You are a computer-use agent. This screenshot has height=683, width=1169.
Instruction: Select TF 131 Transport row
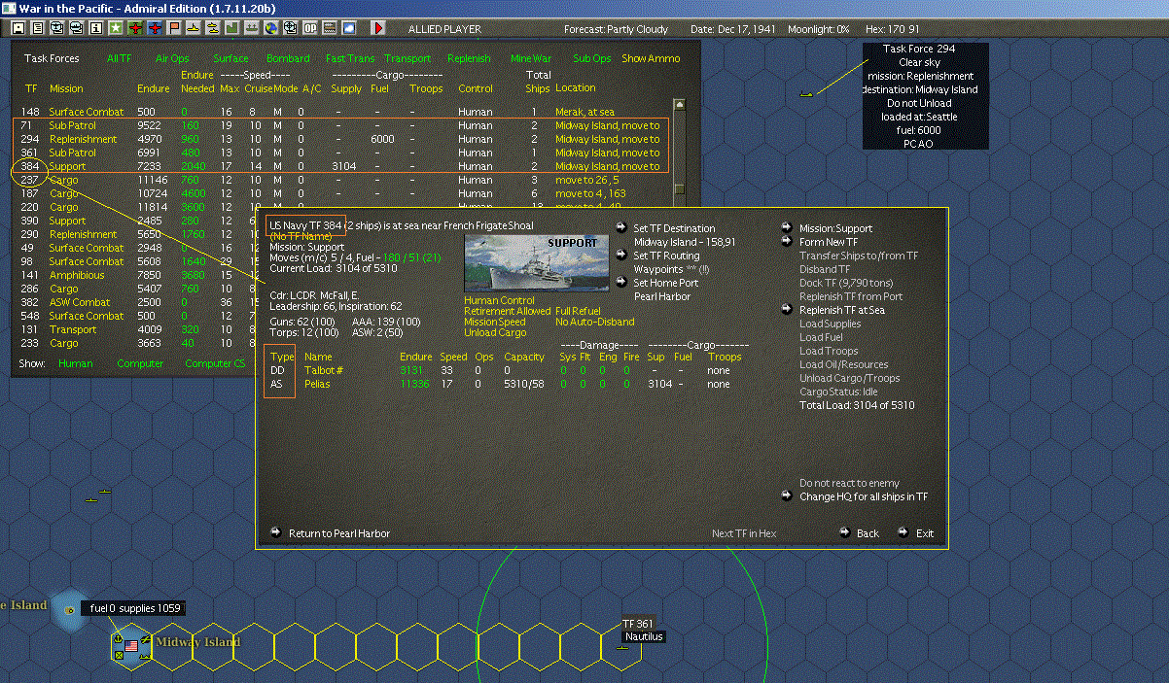point(139,329)
